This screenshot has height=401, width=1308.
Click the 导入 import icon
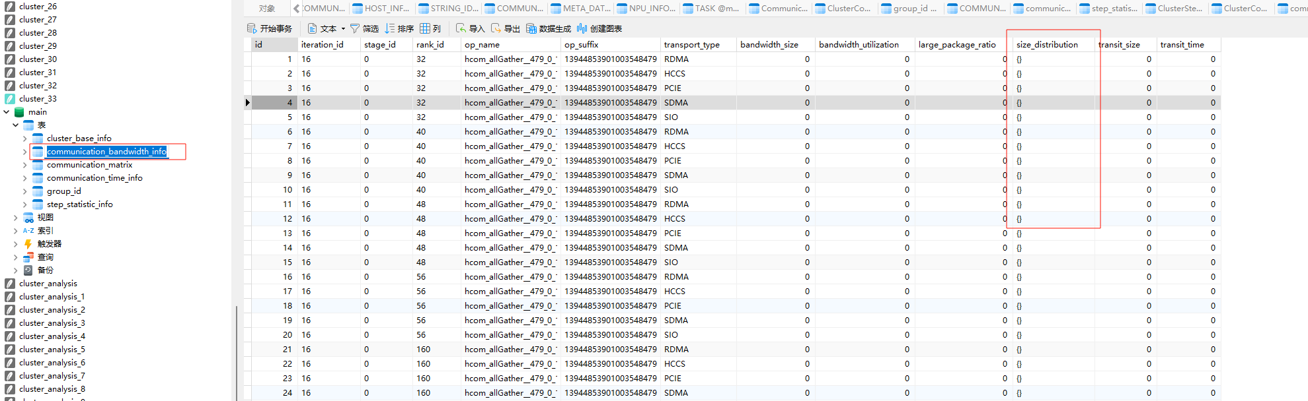pyautogui.click(x=461, y=28)
